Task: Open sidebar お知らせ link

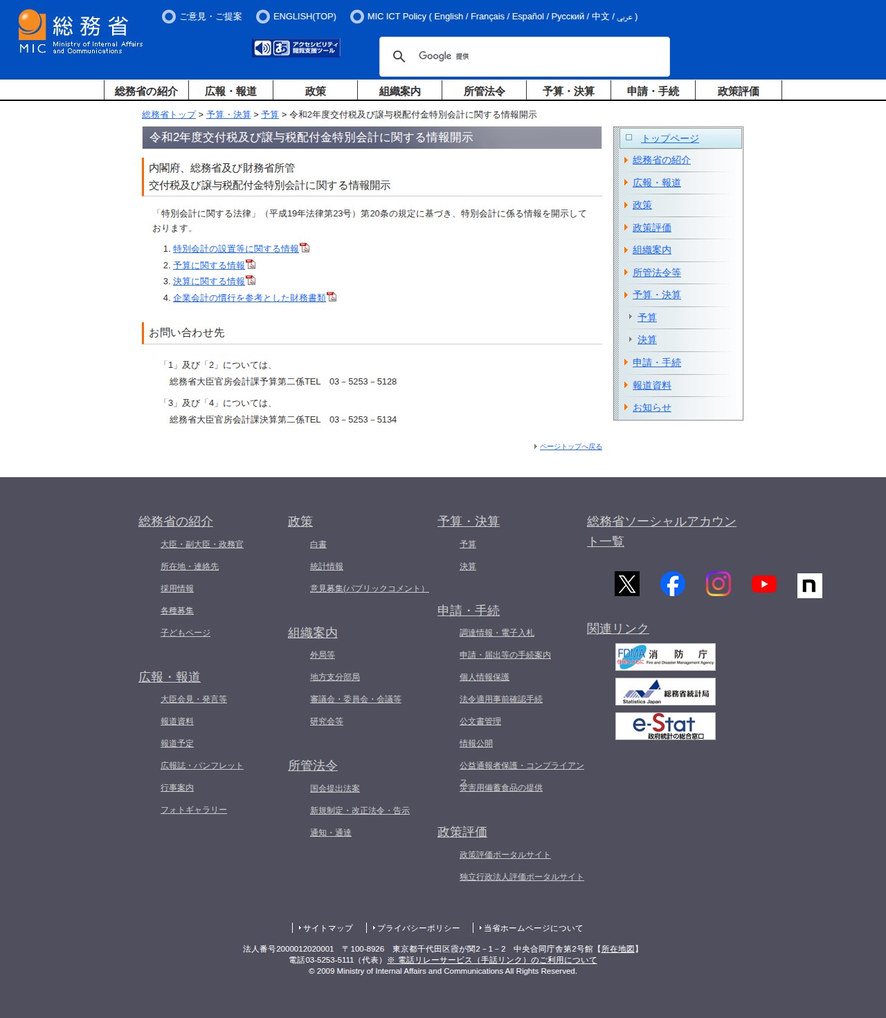Action: pos(651,407)
